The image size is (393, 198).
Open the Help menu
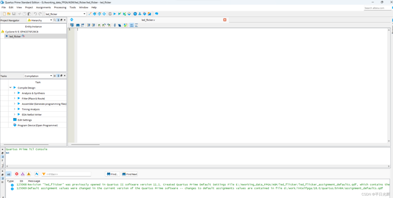pyautogui.click(x=94, y=7)
